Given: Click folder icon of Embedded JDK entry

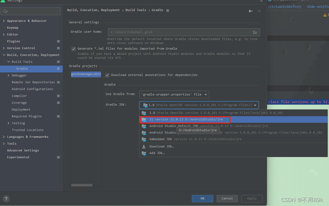Looking at the screenshot, I should coord(144,139).
